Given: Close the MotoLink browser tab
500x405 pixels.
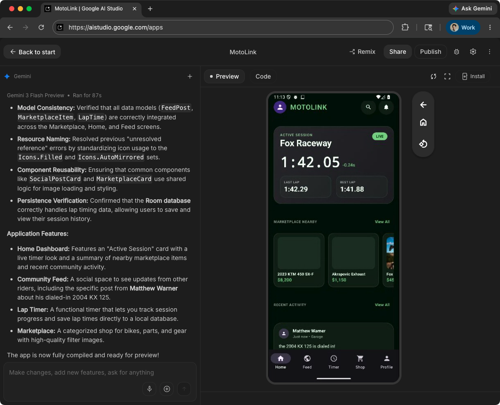Looking at the screenshot, I should (135, 9).
